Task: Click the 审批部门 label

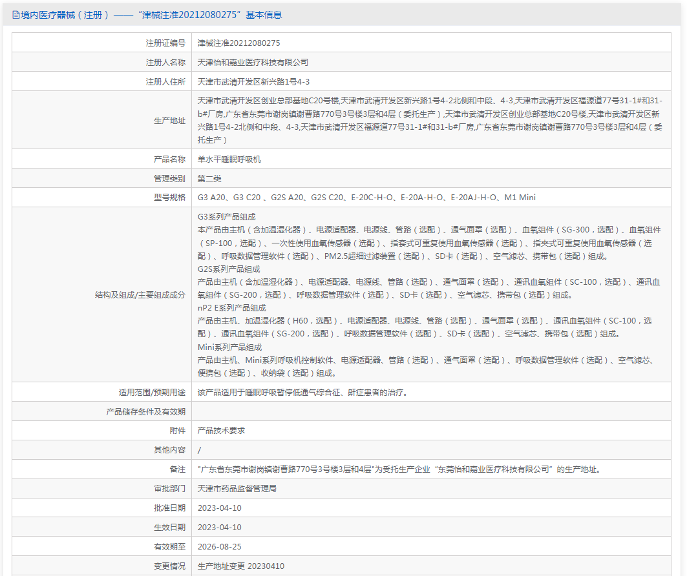Action: pos(169,488)
